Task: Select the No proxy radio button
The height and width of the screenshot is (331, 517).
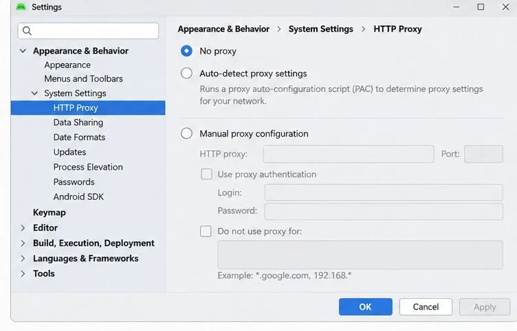Action: [186, 51]
